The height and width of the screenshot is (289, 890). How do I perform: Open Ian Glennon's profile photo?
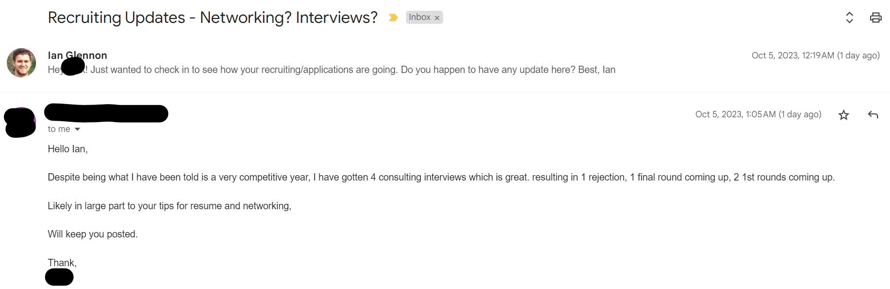21,63
